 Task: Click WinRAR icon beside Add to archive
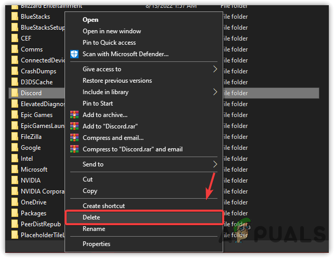74,115
